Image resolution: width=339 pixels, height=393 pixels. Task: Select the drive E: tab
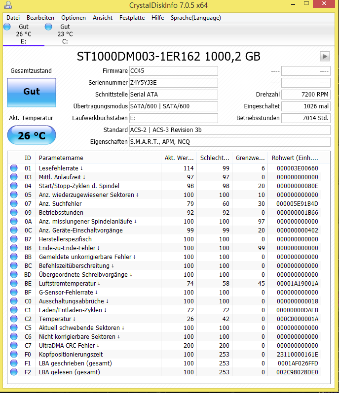coord(24,34)
